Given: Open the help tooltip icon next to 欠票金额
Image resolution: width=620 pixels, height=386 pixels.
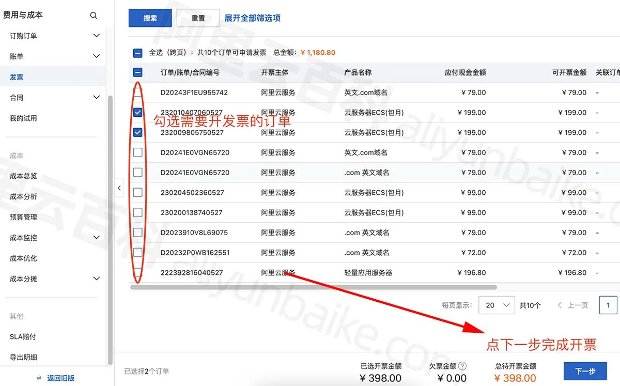Looking at the screenshot, I should point(461,366).
